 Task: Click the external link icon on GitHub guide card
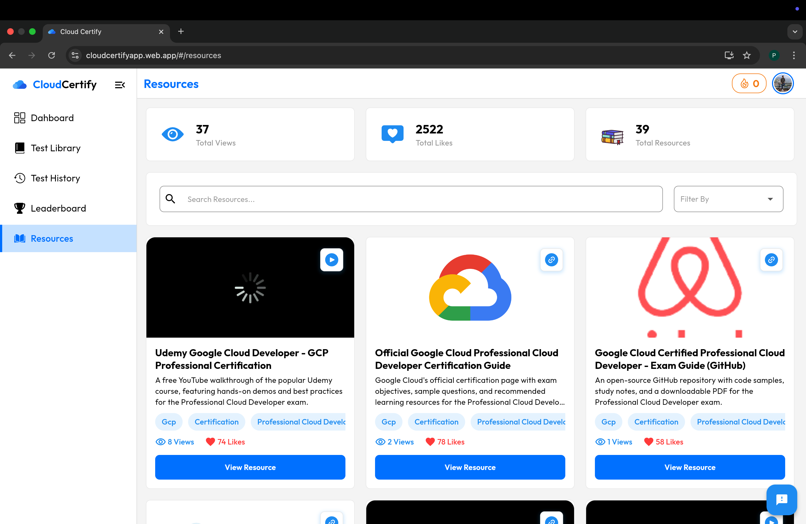coord(771,260)
